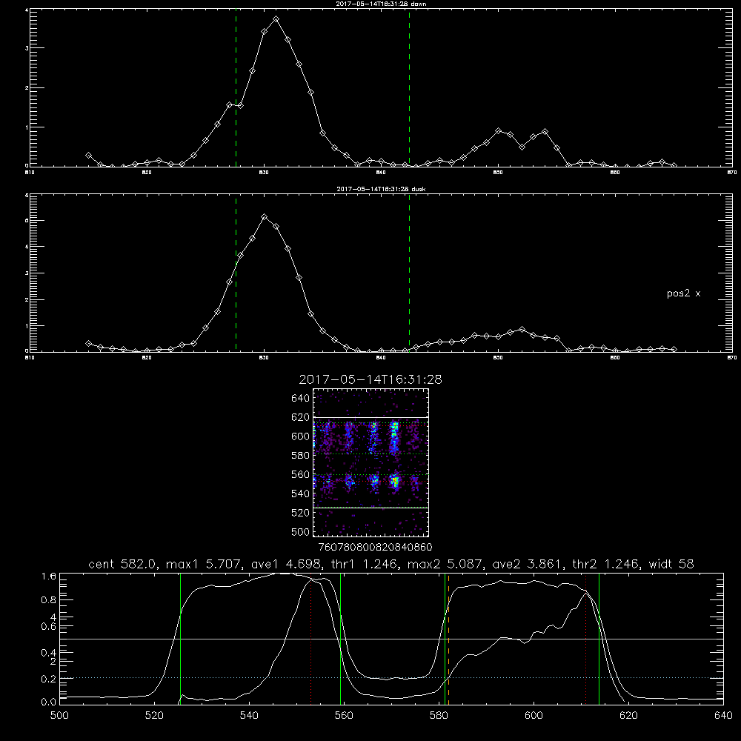The width and height of the screenshot is (741, 741).
Task: Click the 'widt 58' value in stats line
Action: click(x=671, y=564)
